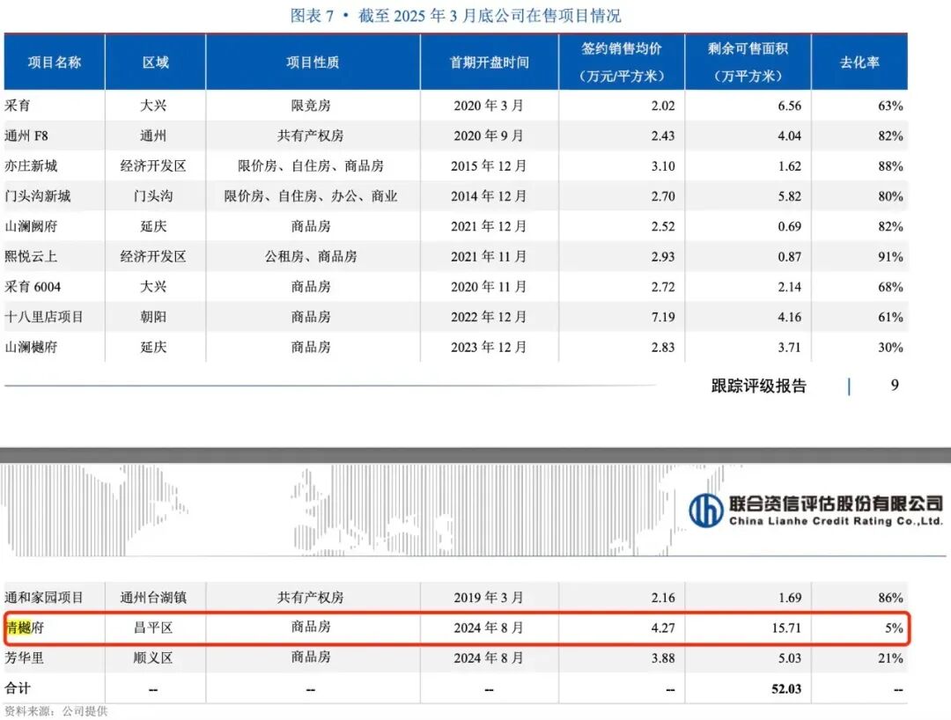Select the 资料来源：公司提供 source note

click(55, 711)
